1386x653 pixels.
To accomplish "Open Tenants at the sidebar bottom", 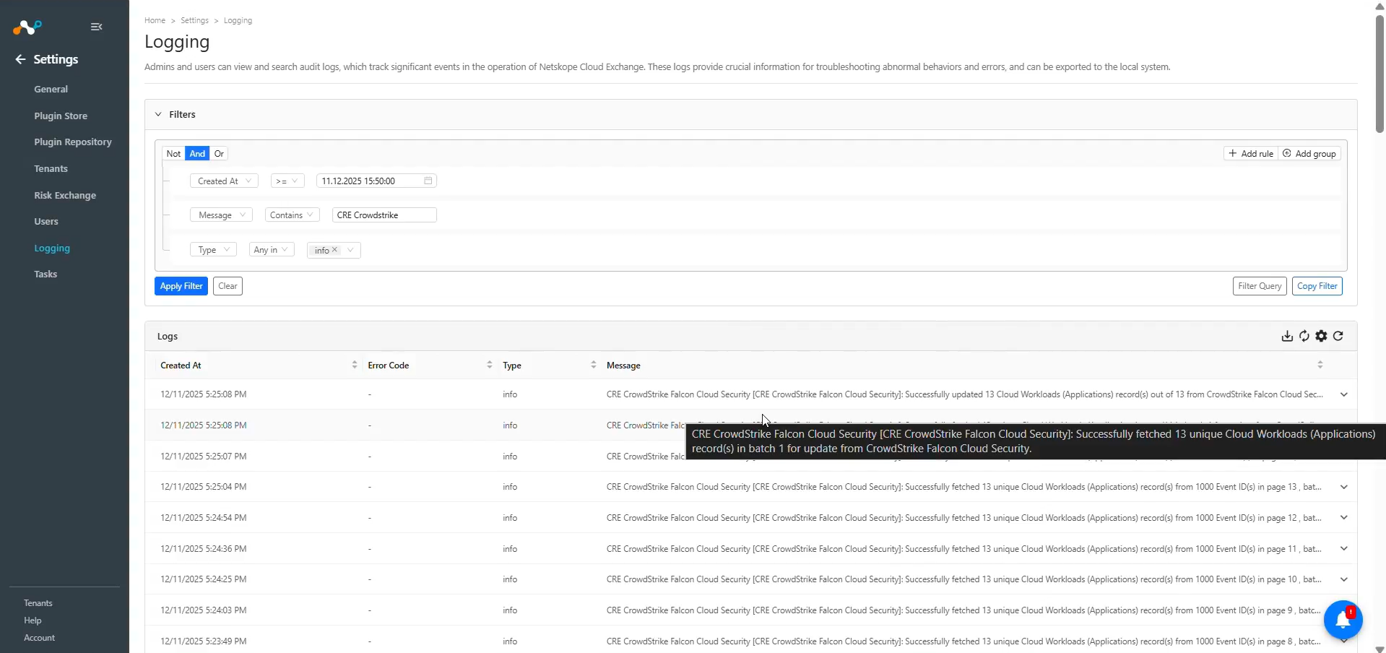I will [38, 603].
